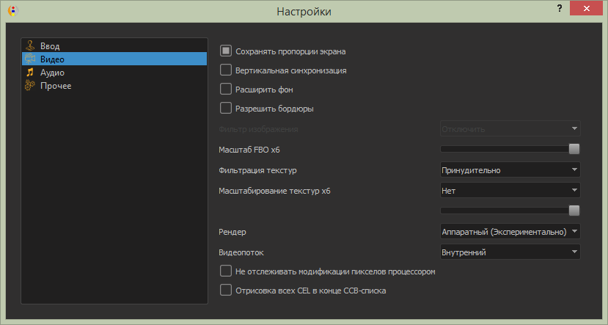Click the joystick icon next to Ввод
608x325 pixels.
point(30,46)
